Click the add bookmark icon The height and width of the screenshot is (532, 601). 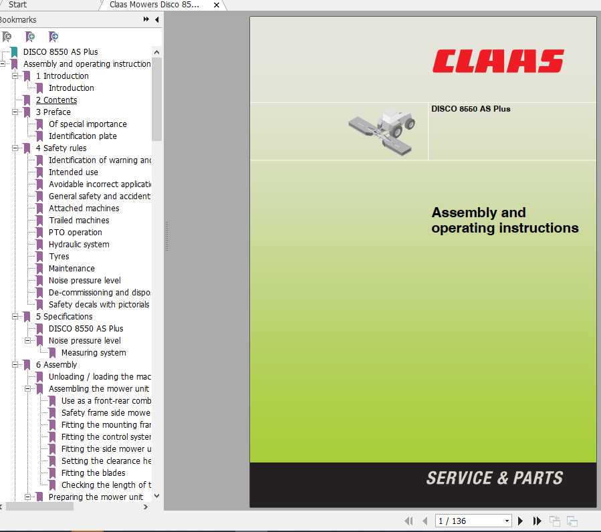click(29, 37)
